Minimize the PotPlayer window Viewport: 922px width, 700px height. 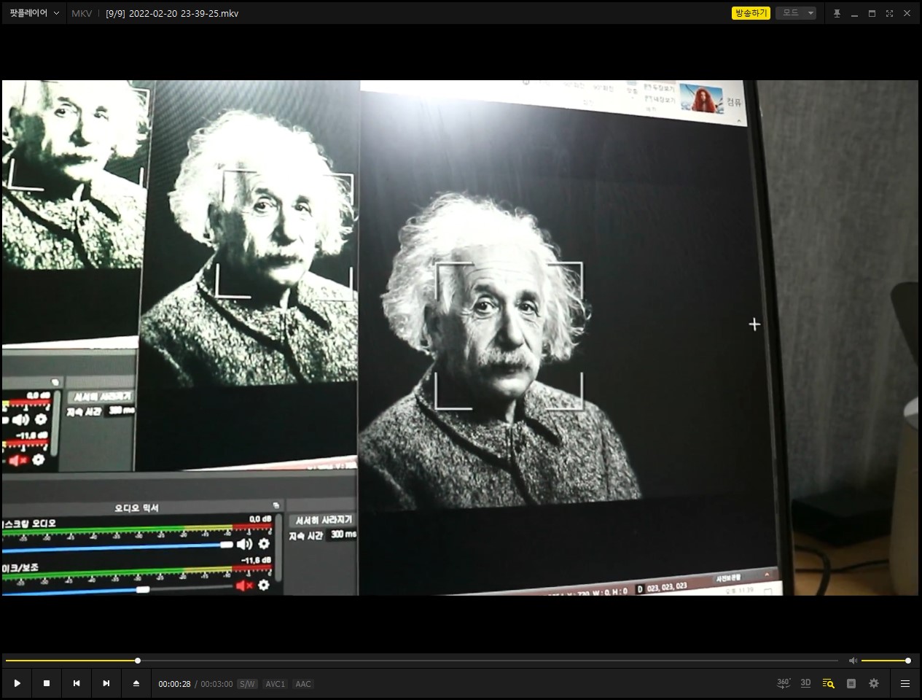pos(854,13)
